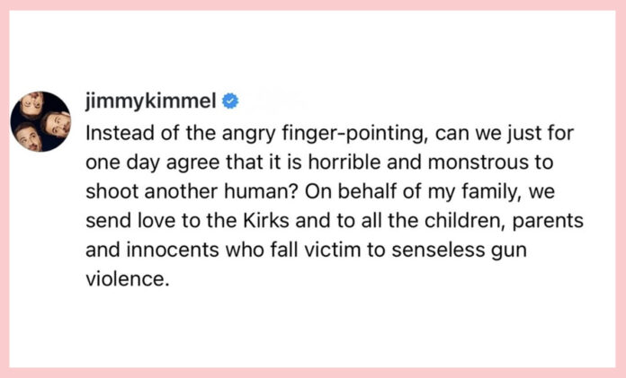This screenshot has width=626, height=378.
Task: Open the jimmykimmel username link
Action: tap(150, 101)
